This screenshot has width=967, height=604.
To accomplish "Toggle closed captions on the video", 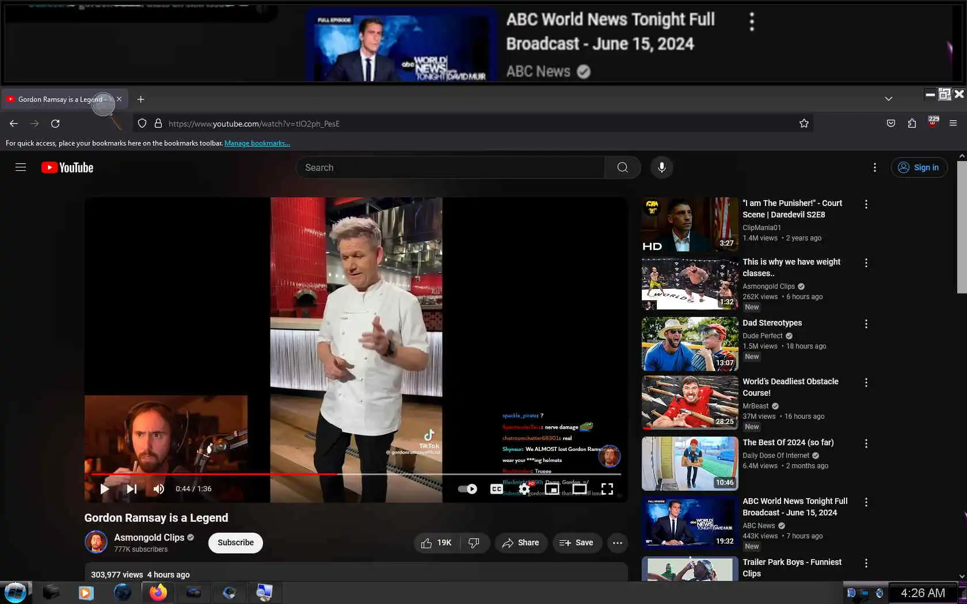I will 497,489.
